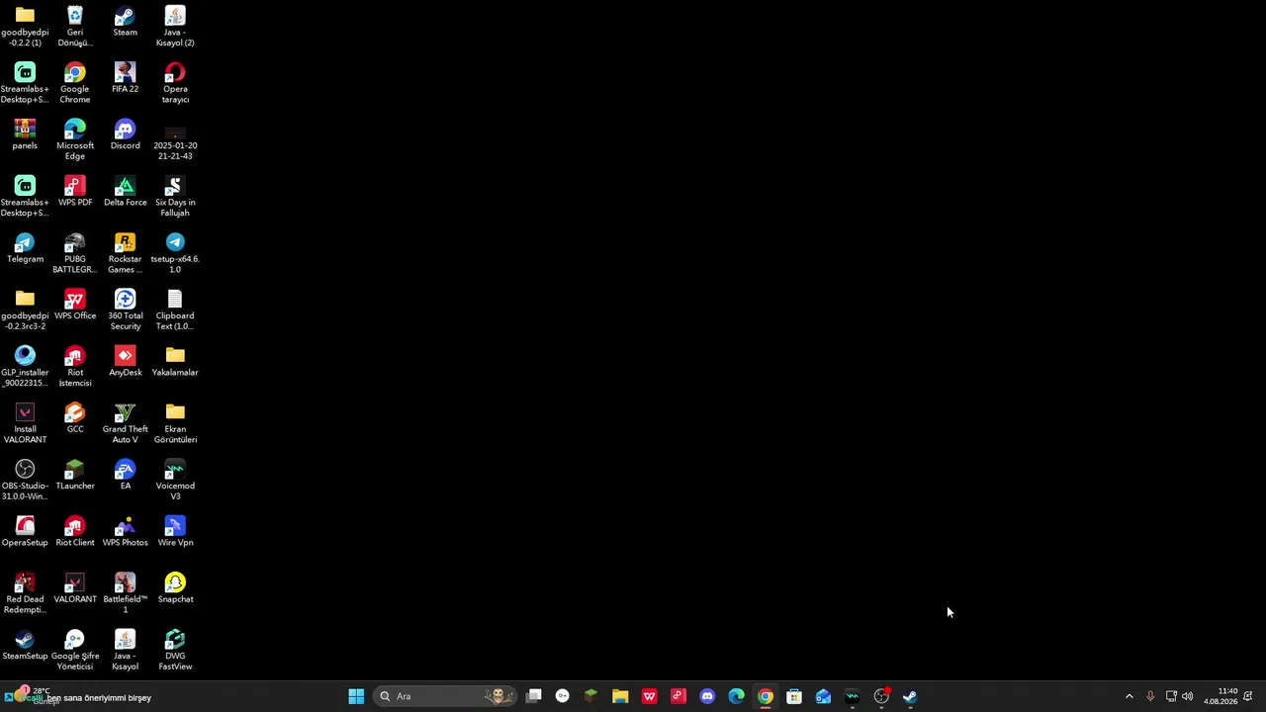Select the TLauncher desktop icon
This screenshot has height=712, width=1266.
pos(75,475)
